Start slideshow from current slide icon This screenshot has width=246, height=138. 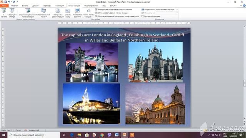coord(12,11)
